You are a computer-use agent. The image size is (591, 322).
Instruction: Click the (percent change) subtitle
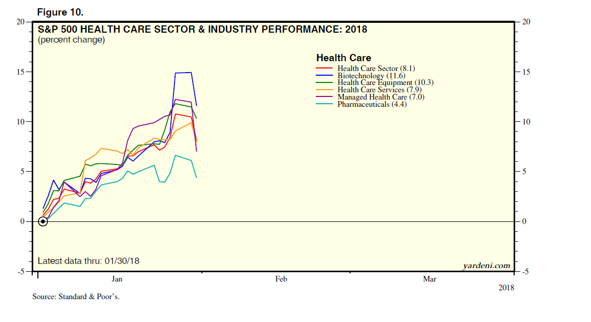[x=71, y=40]
